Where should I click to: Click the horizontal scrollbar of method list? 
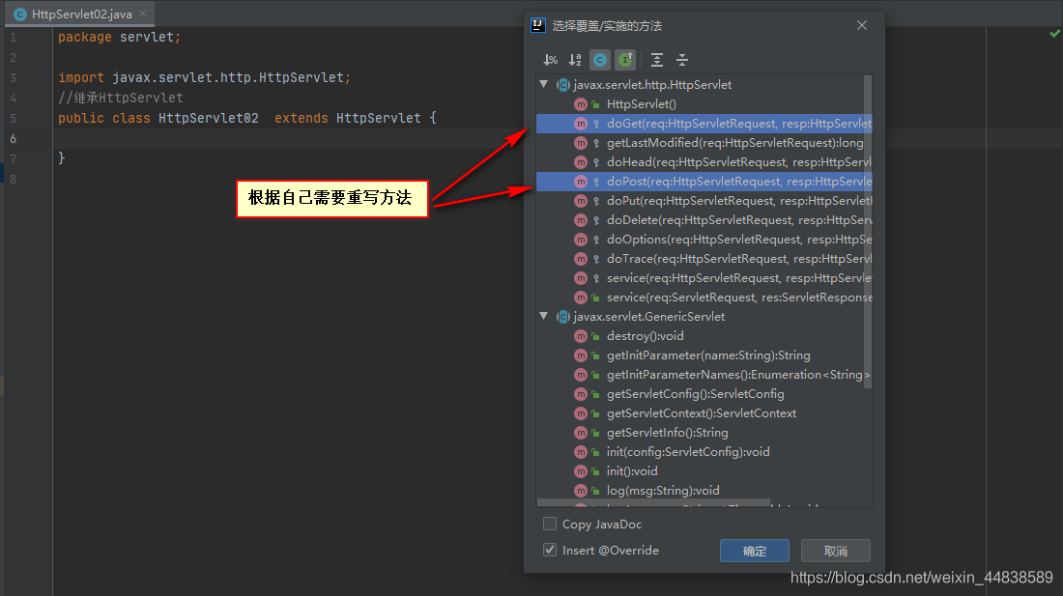653,503
